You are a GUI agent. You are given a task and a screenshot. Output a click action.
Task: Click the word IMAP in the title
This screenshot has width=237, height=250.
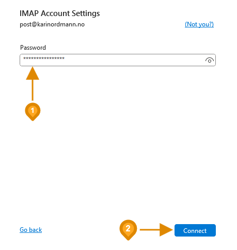coord(29,13)
